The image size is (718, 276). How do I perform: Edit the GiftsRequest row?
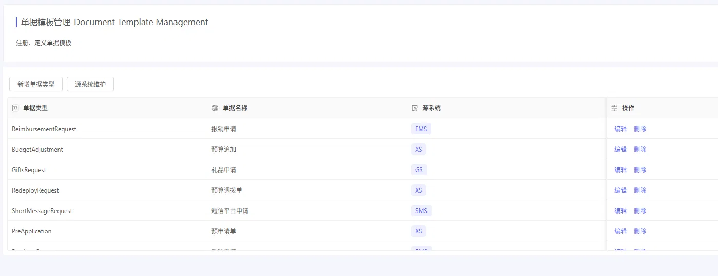coord(620,170)
